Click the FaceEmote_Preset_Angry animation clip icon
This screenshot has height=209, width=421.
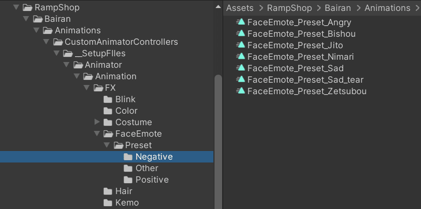tap(241, 22)
